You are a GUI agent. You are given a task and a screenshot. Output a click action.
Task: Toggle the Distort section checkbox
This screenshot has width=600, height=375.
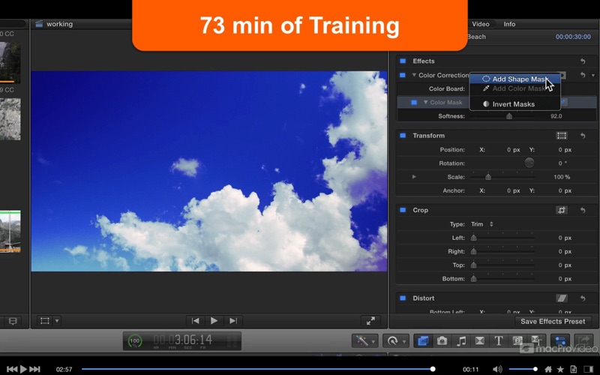(403, 298)
